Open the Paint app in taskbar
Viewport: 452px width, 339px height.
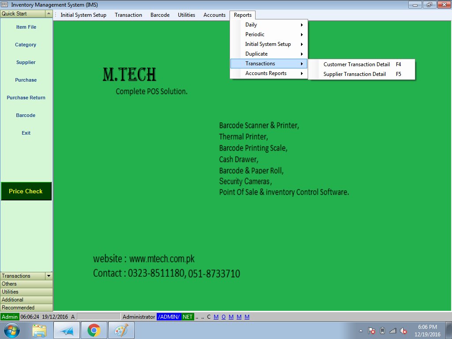[121, 330]
